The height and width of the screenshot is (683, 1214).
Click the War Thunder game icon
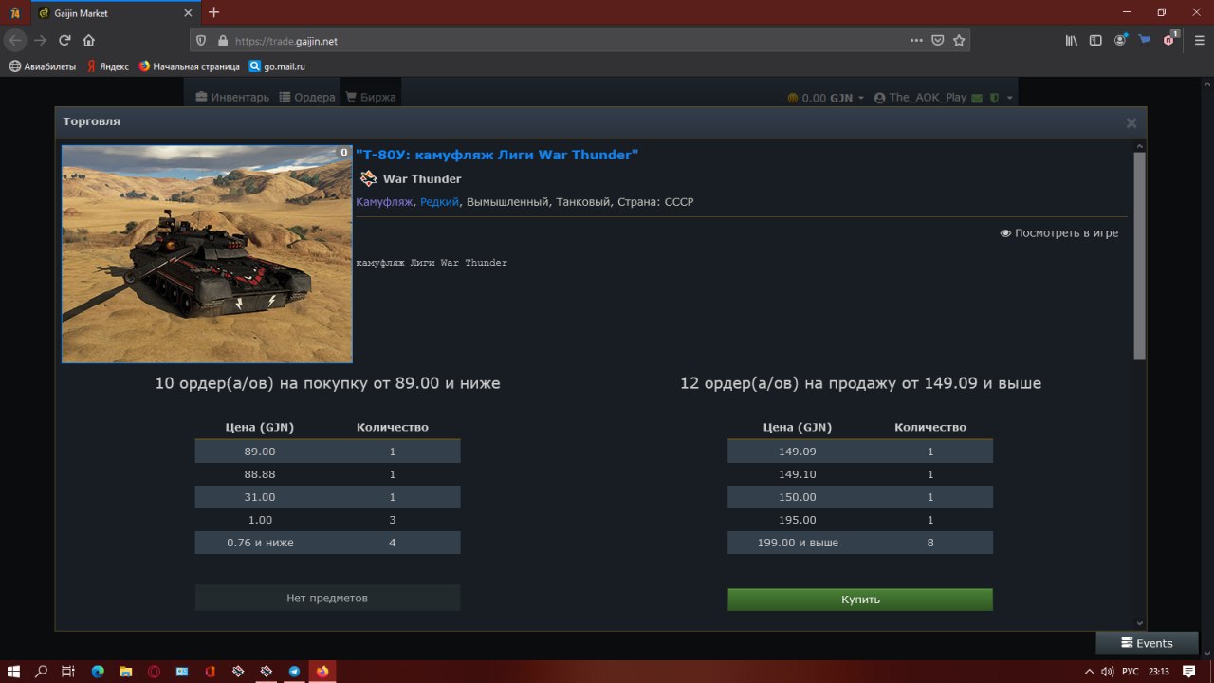pos(368,178)
